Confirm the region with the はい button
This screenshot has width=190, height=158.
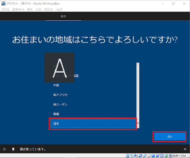(x=170, y=136)
